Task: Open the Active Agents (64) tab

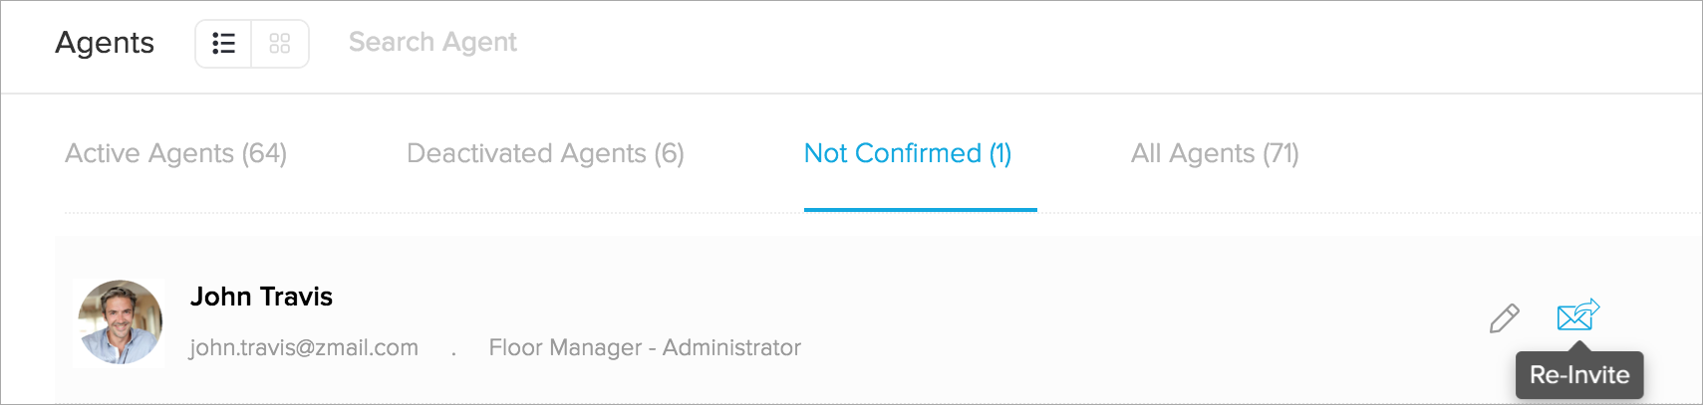Action: pyautogui.click(x=175, y=153)
